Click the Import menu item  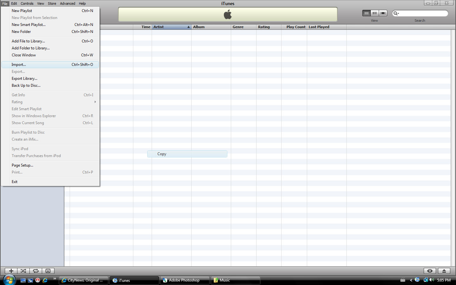coord(50,65)
